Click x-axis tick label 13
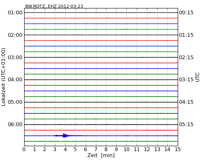 coord(157,149)
